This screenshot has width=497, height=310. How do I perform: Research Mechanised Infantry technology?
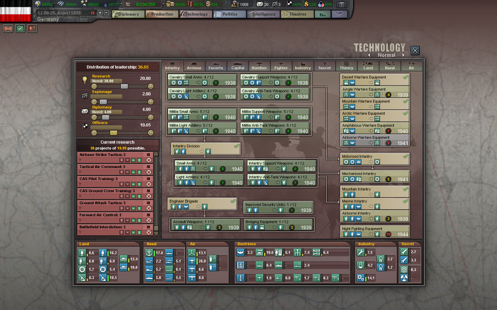pos(375,176)
